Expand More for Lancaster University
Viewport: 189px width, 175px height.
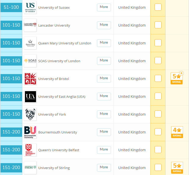click(x=104, y=25)
